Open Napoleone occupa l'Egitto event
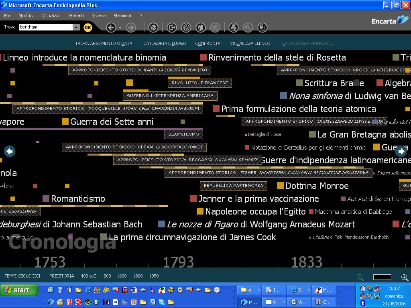Screen dimensions: 411x308 [251, 212]
